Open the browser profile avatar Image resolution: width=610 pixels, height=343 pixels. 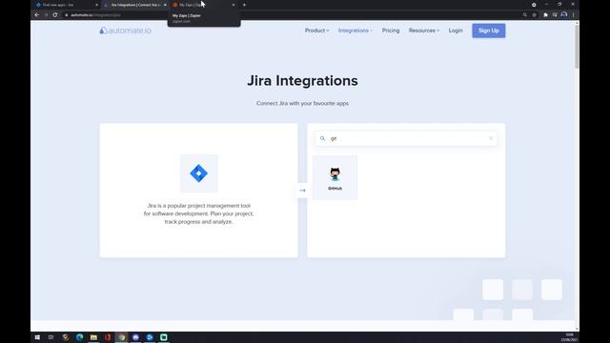[x=564, y=15]
